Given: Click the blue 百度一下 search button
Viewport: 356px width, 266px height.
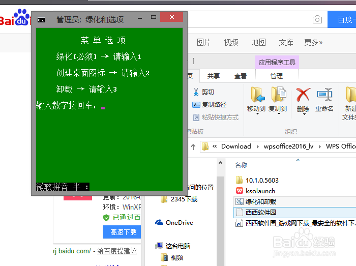Looking at the screenshot, I should coord(342,19).
